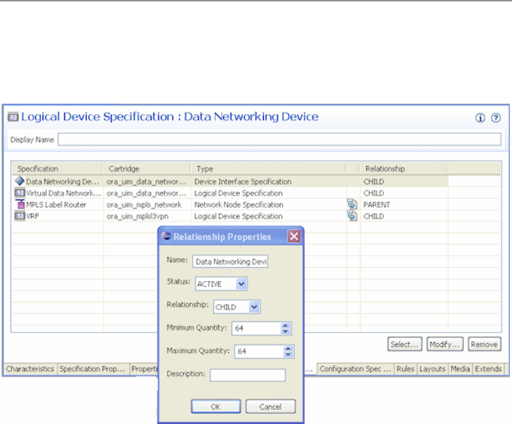This screenshot has width=512, height=424.
Task: Click into the Description text field
Action: click(248, 375)
